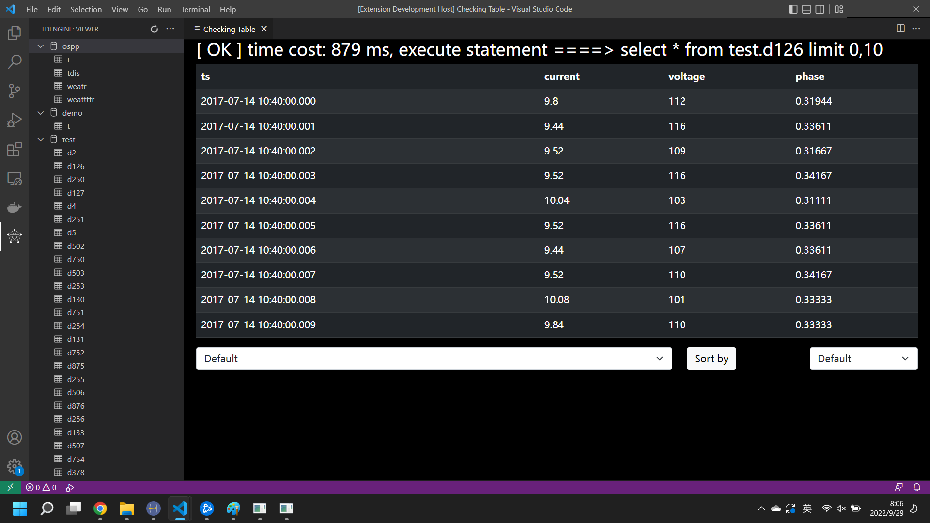This screenshot has width=930, height=523.
Task: Toggle primary side bar layout button
Action: click(x=793, y=9)
